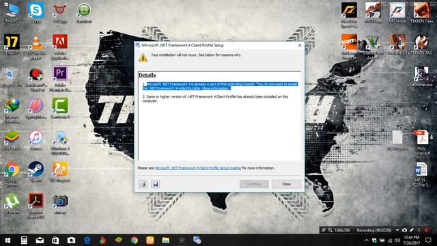Select the Adobe Application Manager desktop icon

[x=60, y=47]
